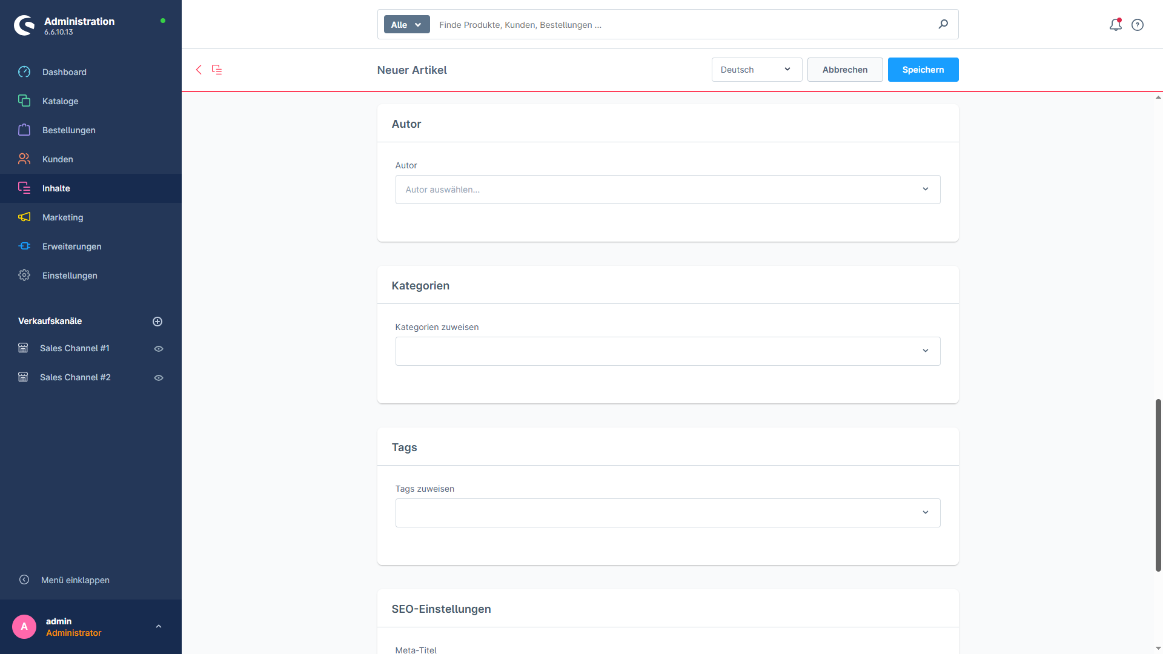
Task: Expand the admin user menu chevron
Action: pyautogui.click(x=159, y=627)
